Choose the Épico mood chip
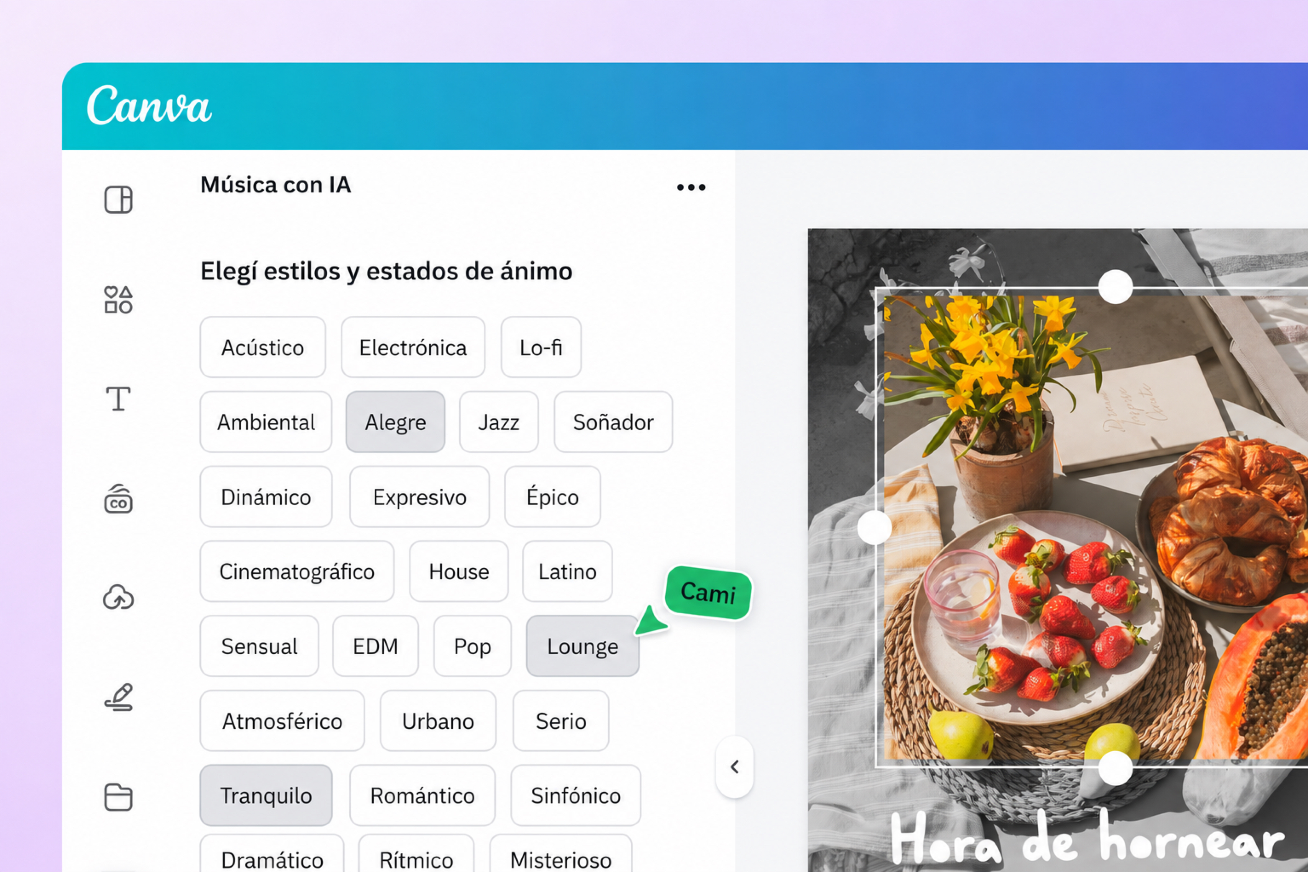Screen dimensions: 1308x872 (553, 497)
